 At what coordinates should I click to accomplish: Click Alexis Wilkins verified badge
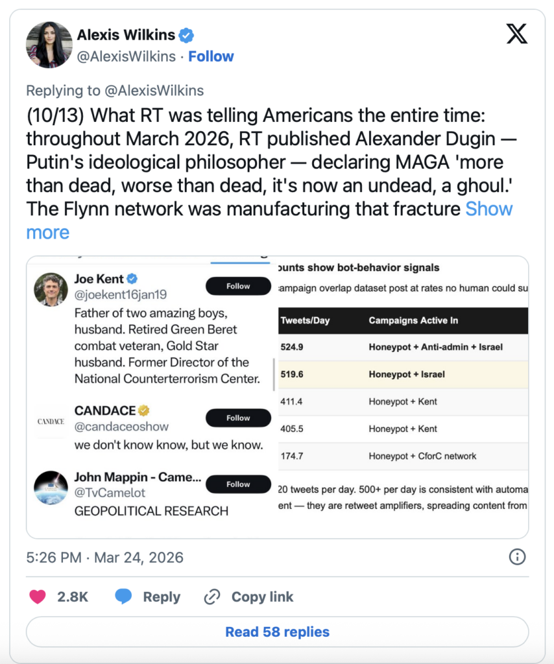coord(187,34)
